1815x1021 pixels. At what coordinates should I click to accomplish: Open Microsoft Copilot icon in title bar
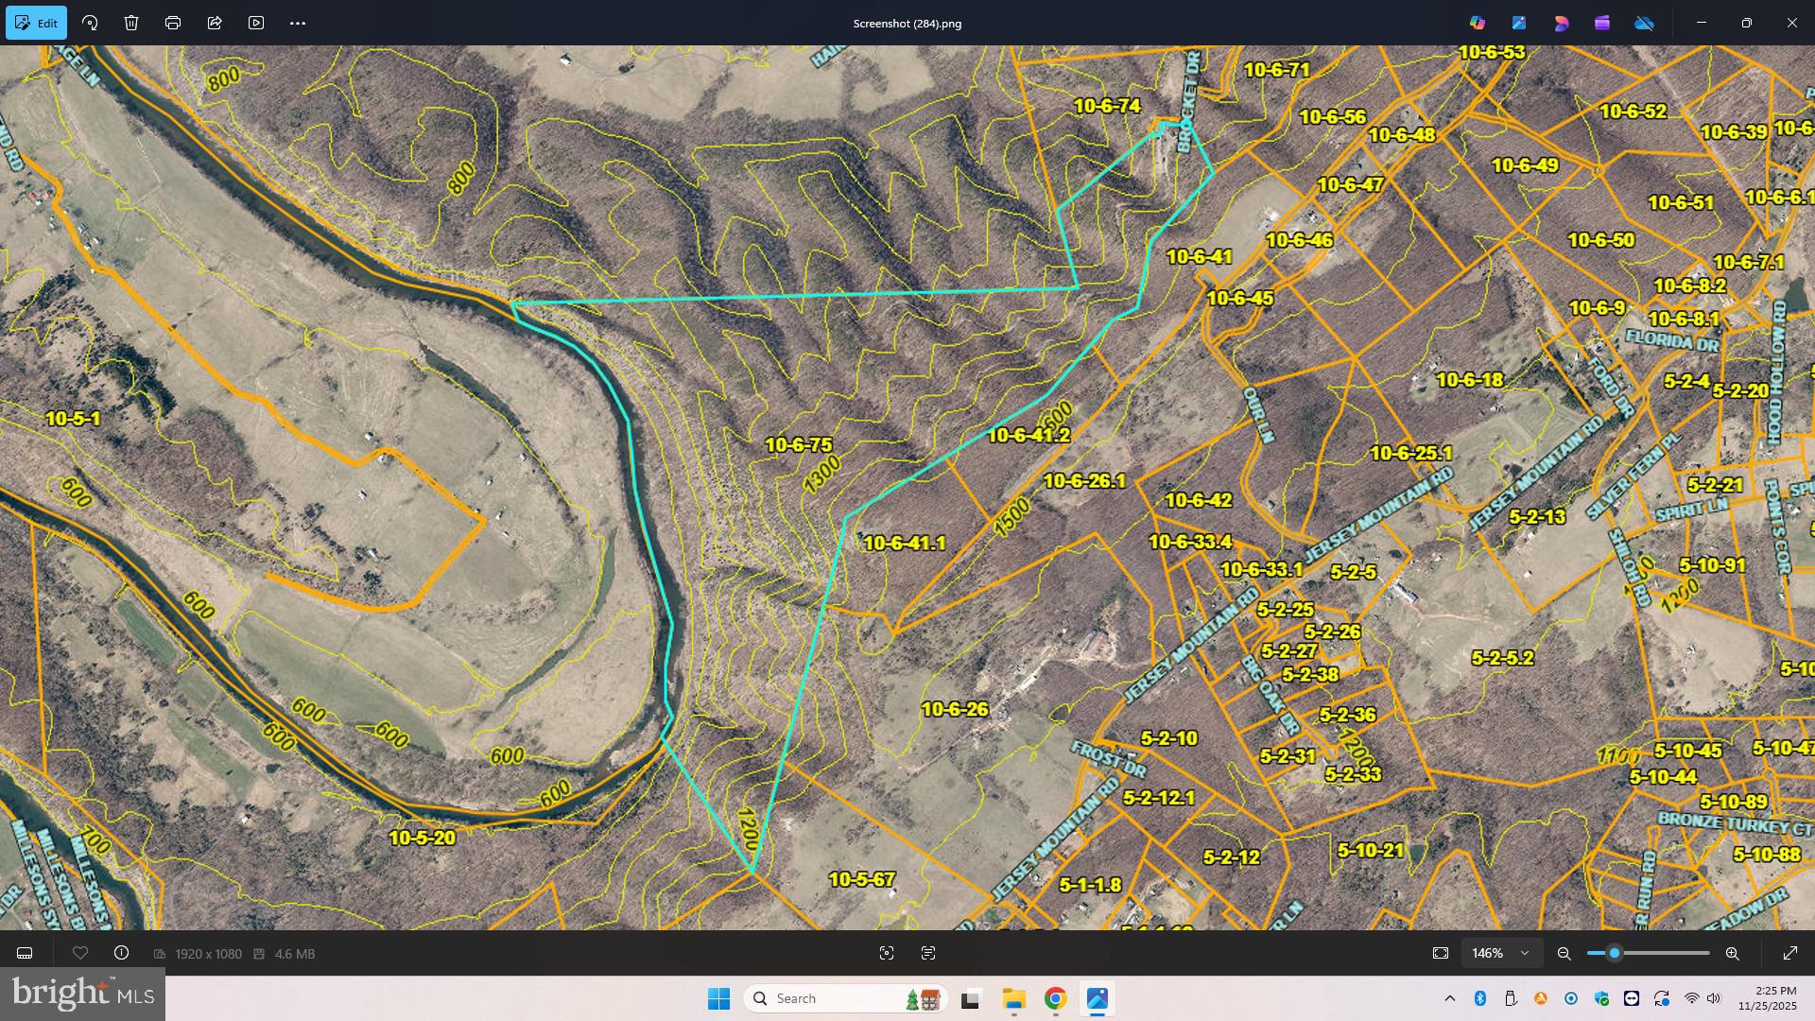(1478, 23)
